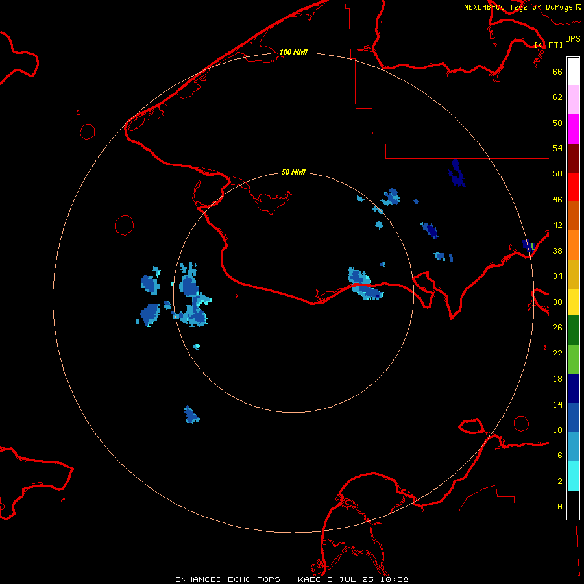Click the light pink legend swatch below 62
Image resolution: width=584 pixels, height=584 pixels.
click(x=573, y=100)
